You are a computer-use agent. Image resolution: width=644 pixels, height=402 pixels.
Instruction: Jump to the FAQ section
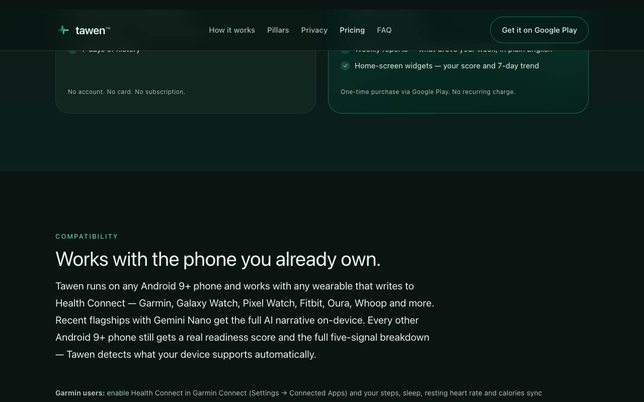click(384, 30)
